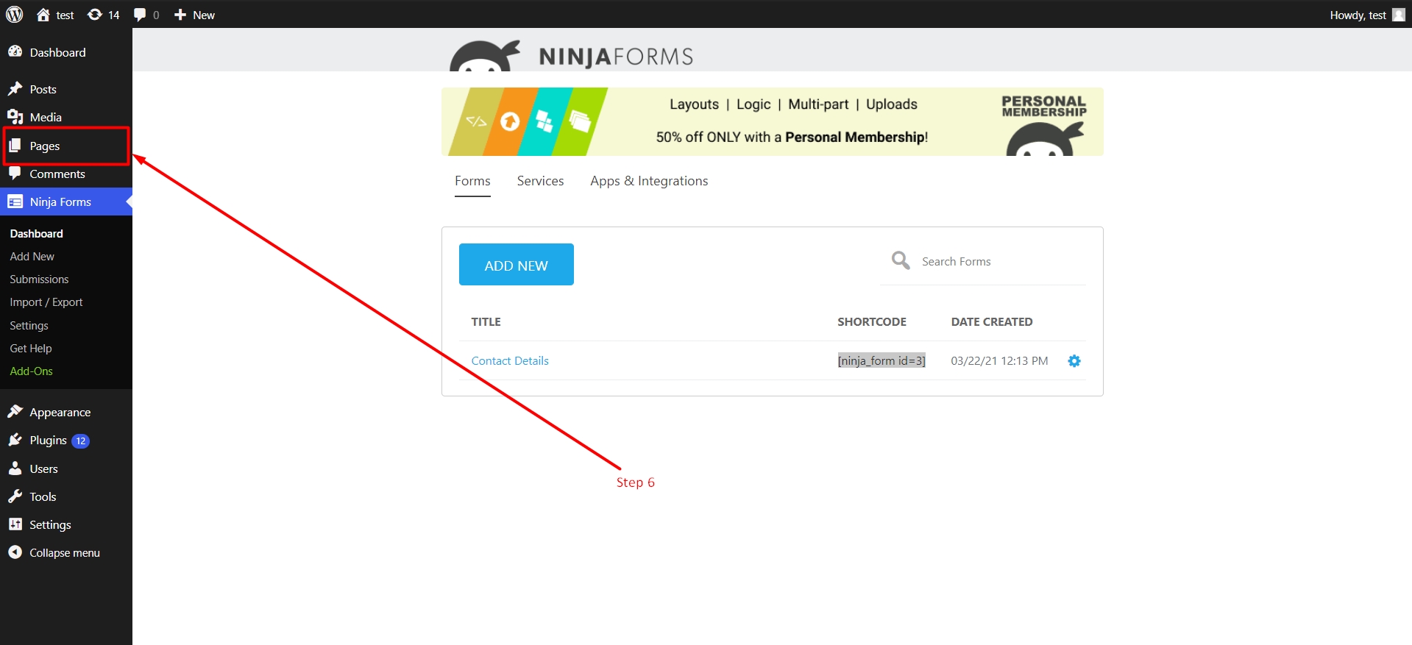Viewport: 1412px width, 645px height.
Task: Open the Contact Details form link
Action: click(510, 361)
